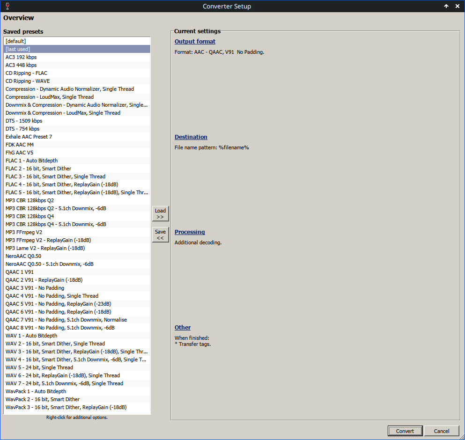Viewport: 465px width, 440px height.
Task: Select QAAC 4 V91 - No Padding, Single Thread
Action: point(77,296)
